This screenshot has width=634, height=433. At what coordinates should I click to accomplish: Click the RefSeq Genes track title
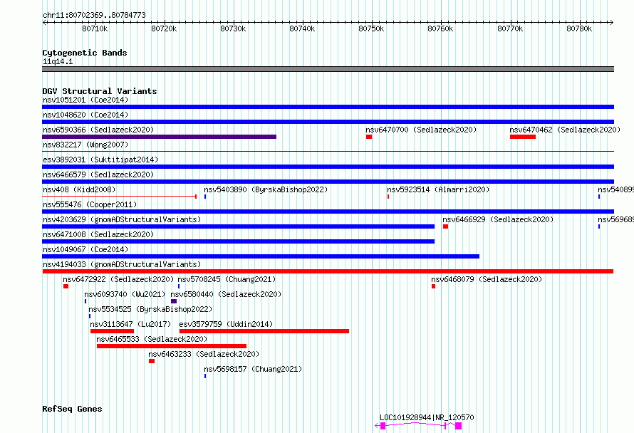[x=72, y=409]
